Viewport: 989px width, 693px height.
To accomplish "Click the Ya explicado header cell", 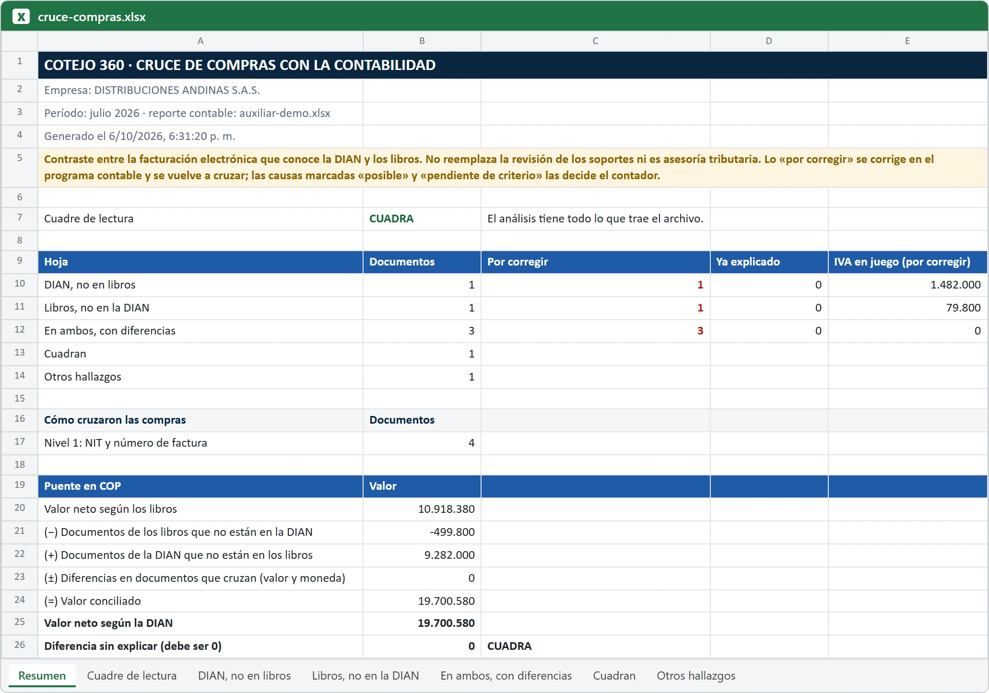I will [x=769, y=262].
